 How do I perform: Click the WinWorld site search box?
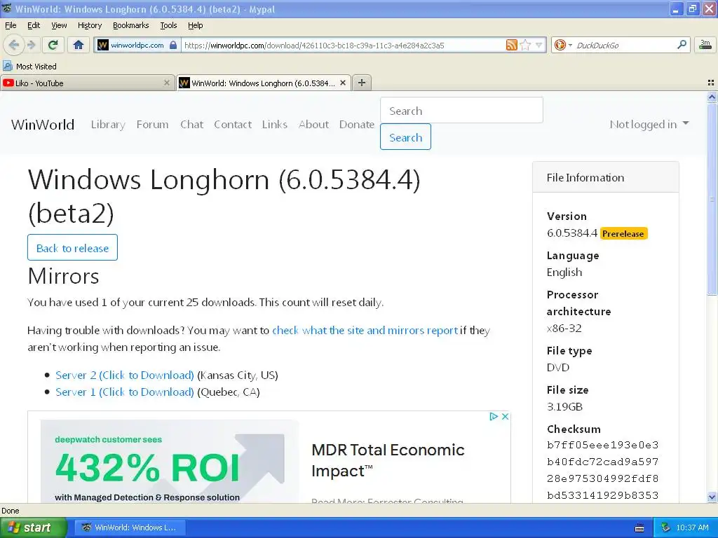point(461,110)
